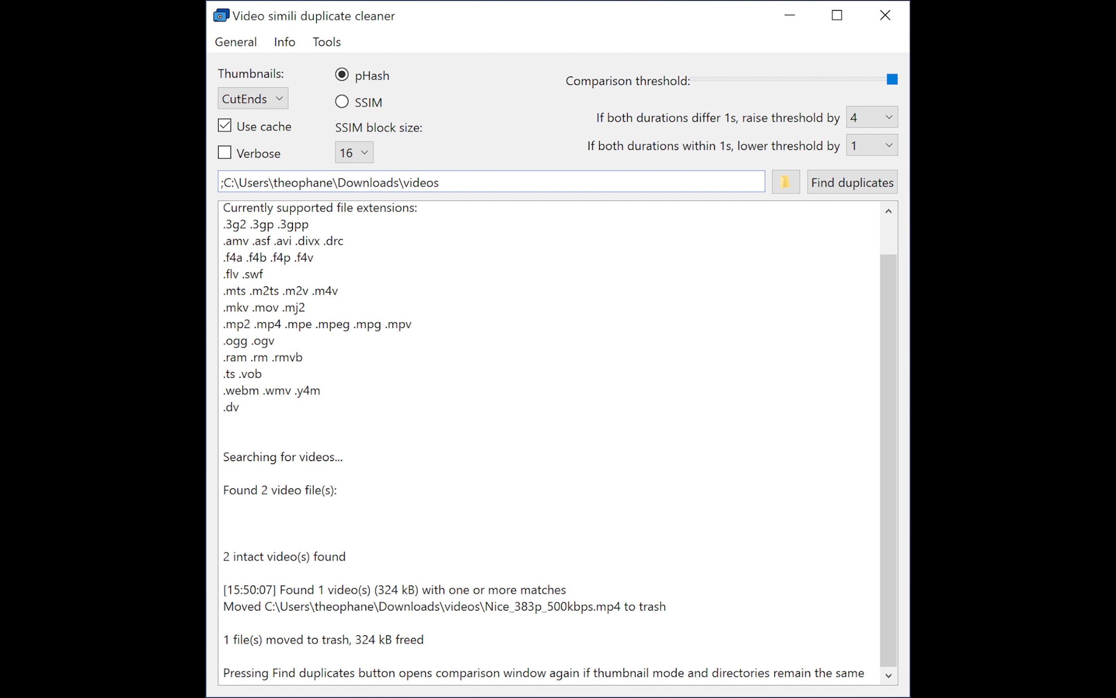Screen dimensions: 1116x698
Task: Adjust the Comparison threshold slider
Action: point(892,79)
